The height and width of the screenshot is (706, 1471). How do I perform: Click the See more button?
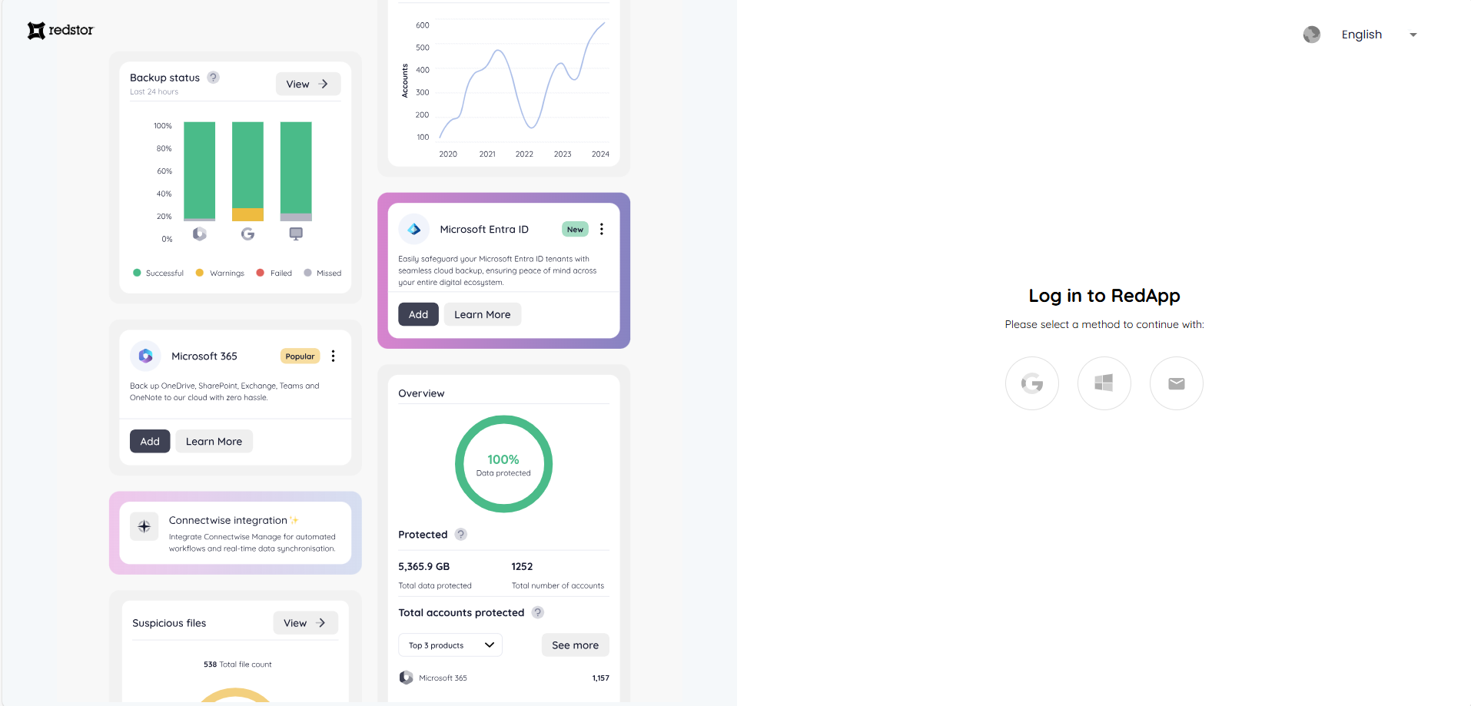click(575, 645)
